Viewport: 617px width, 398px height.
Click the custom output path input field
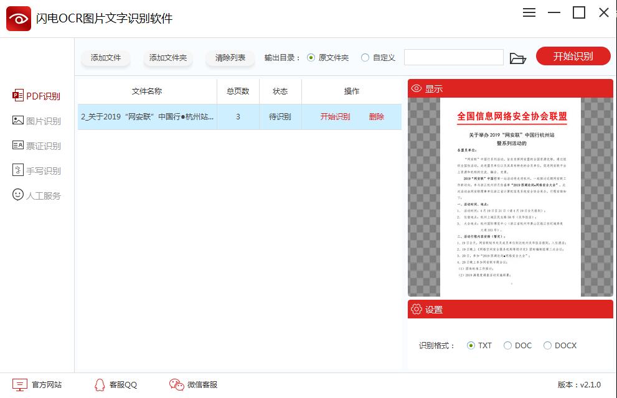tap(454, 57)
